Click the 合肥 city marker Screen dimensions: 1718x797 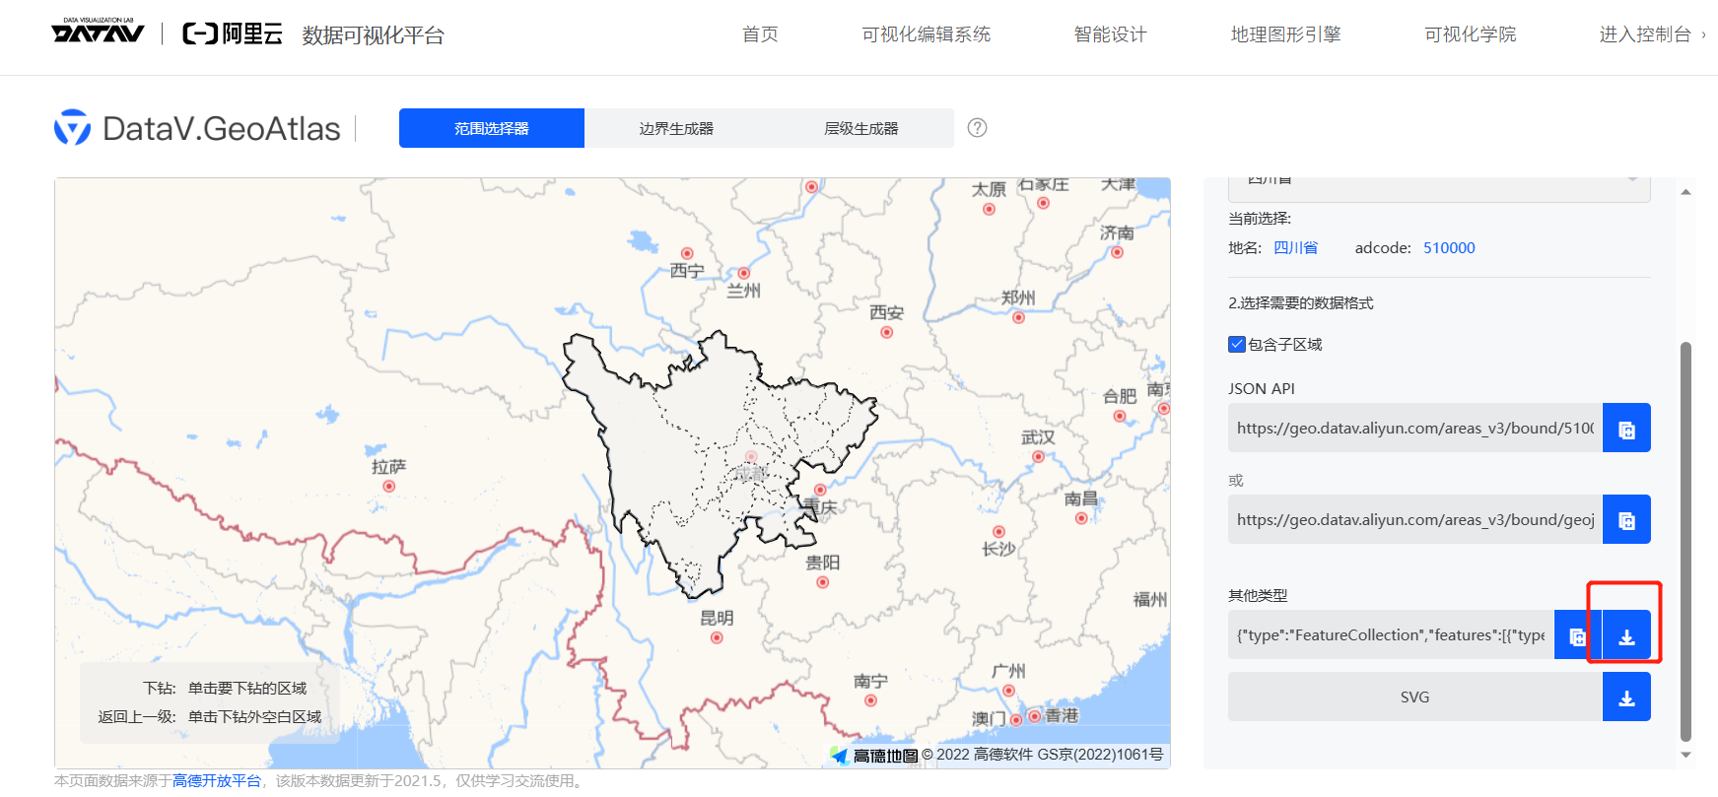point(1119,416)
